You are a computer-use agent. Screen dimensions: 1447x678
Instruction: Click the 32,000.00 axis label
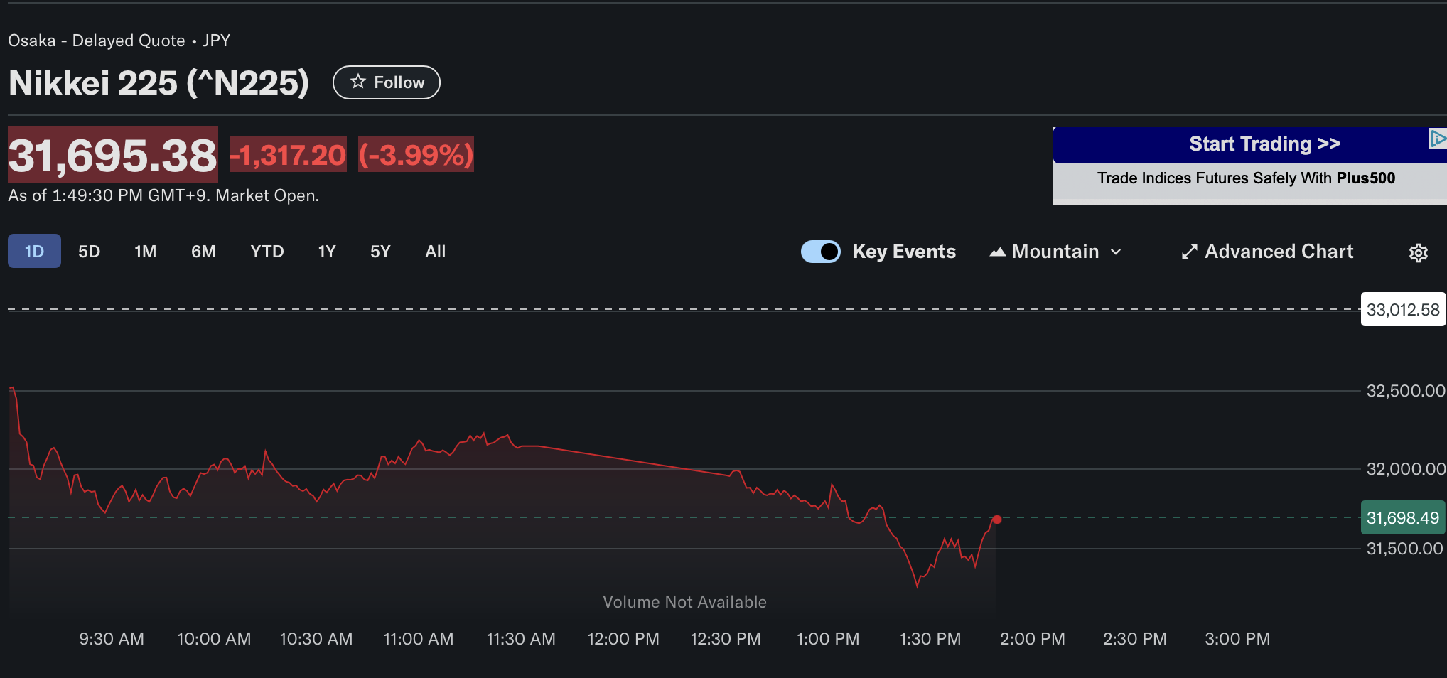pyautogui.click(x=1406, y=469)
